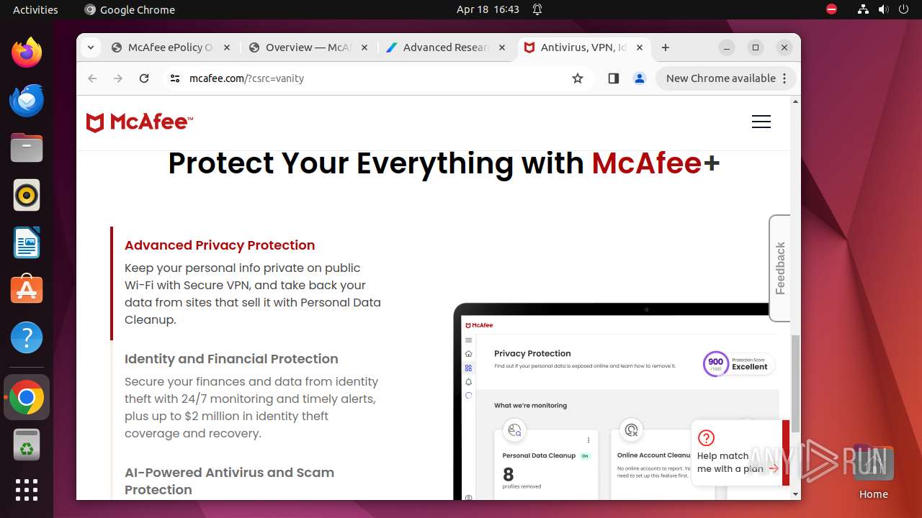The width and height of the screenshot is (922, 518).
Task: Click the McAfee logo
Action: pyautogui.click(x=139, y=122)
